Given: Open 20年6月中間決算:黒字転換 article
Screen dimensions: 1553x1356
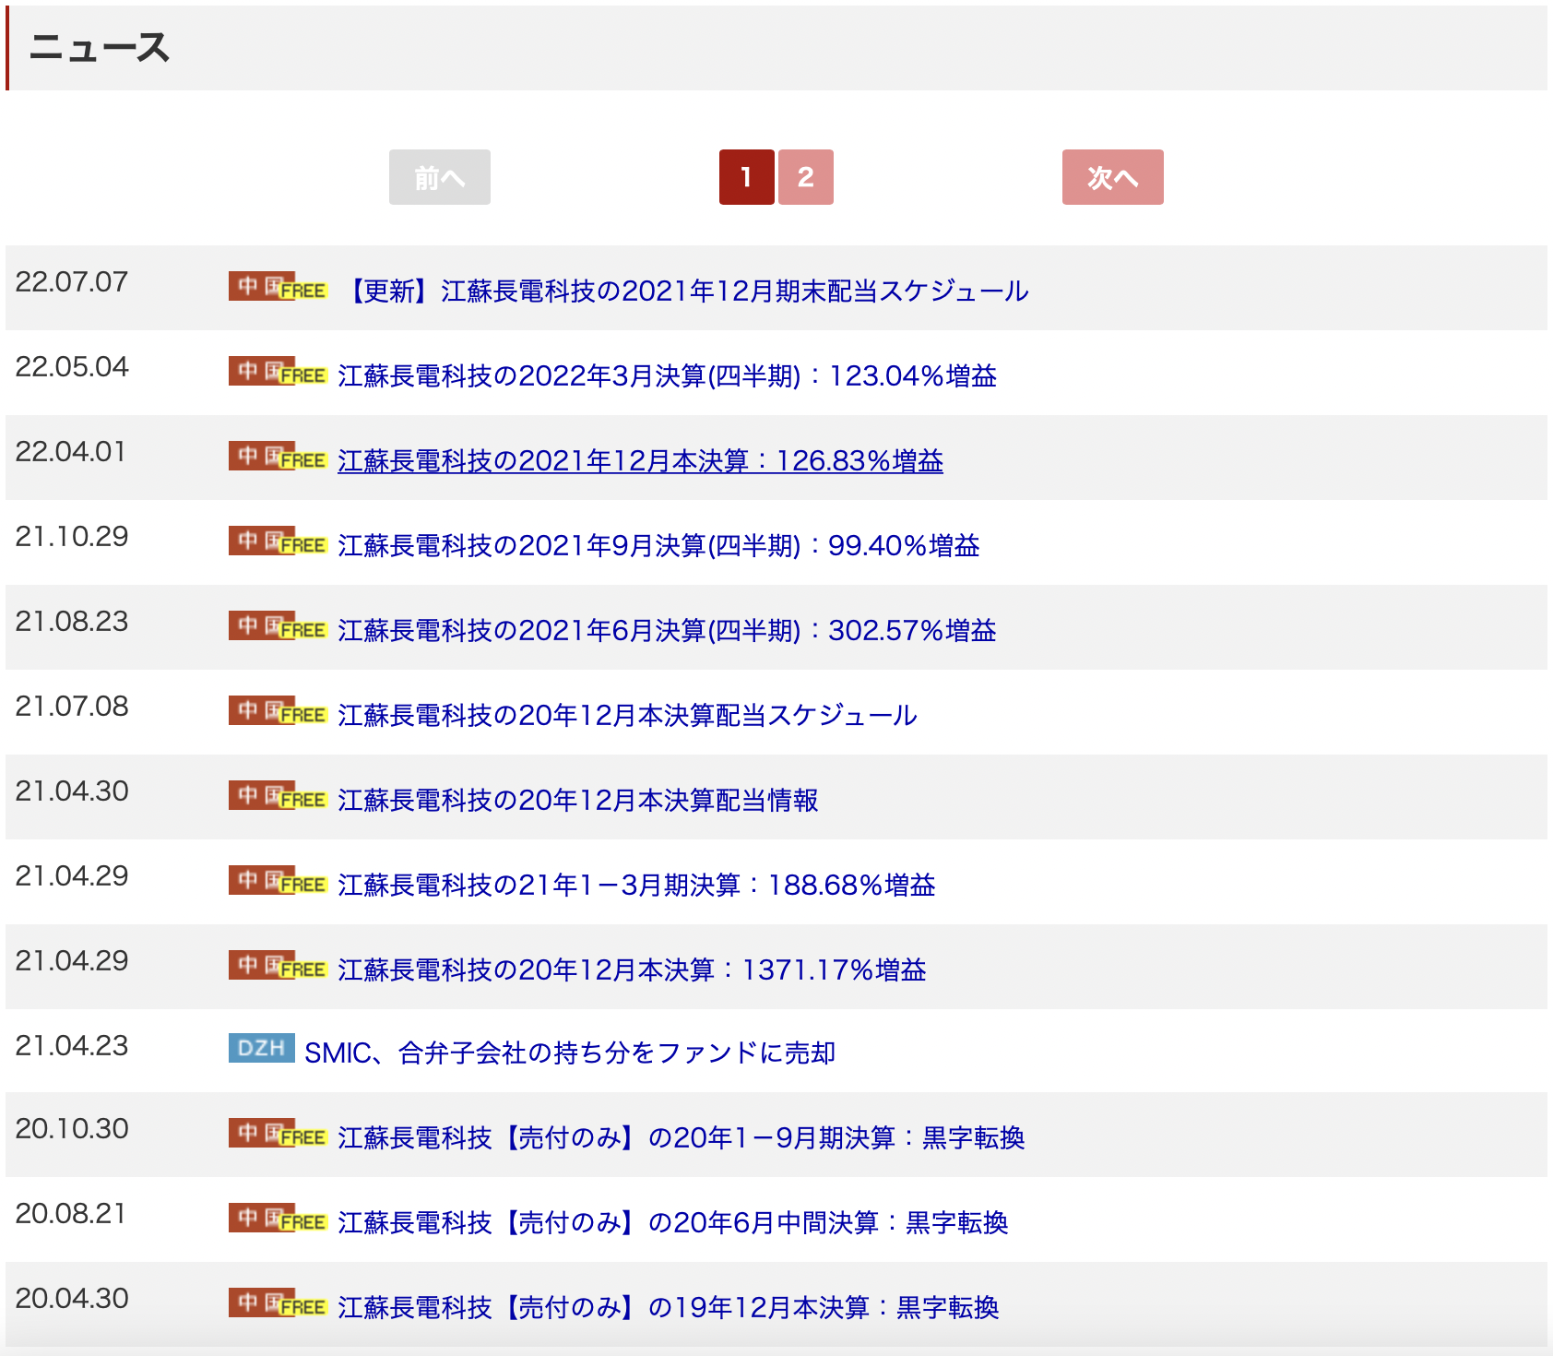Looking at the screenshot, I should pos(673,1223).
